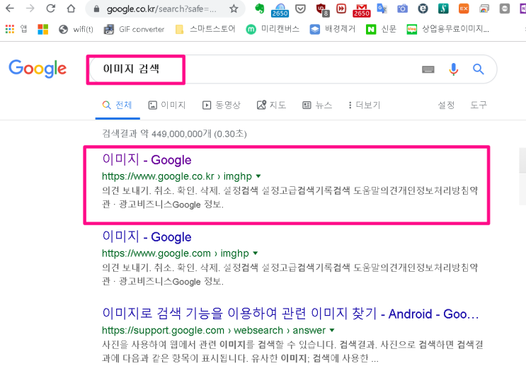Open the wifi(t) bookmark
The height and width of the screenshot is (378, 526).
[76, 30]
